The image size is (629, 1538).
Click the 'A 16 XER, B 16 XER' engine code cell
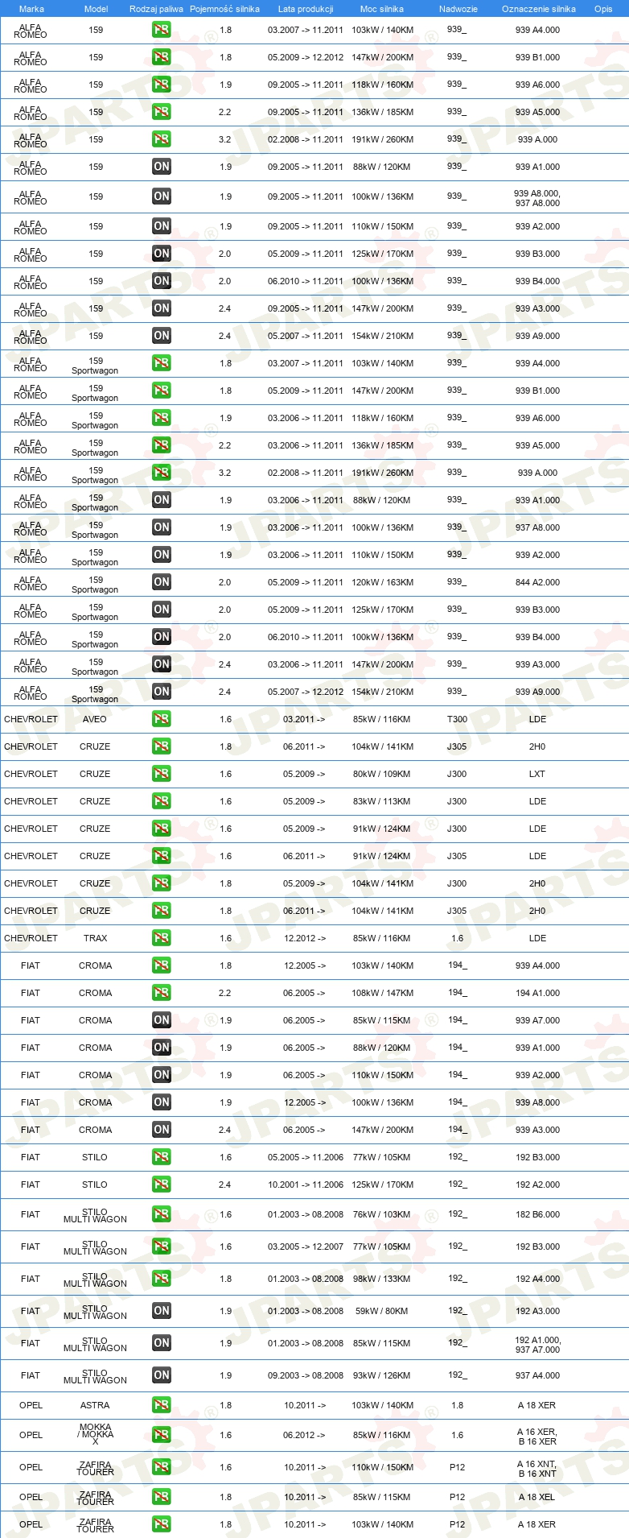coord(537,1437)
